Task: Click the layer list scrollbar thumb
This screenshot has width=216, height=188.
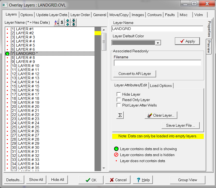Action: pyautogui.click(x=104, y=42)
